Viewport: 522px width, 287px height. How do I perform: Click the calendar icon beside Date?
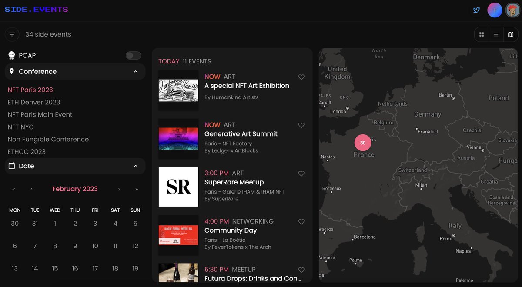coord(12,166)
